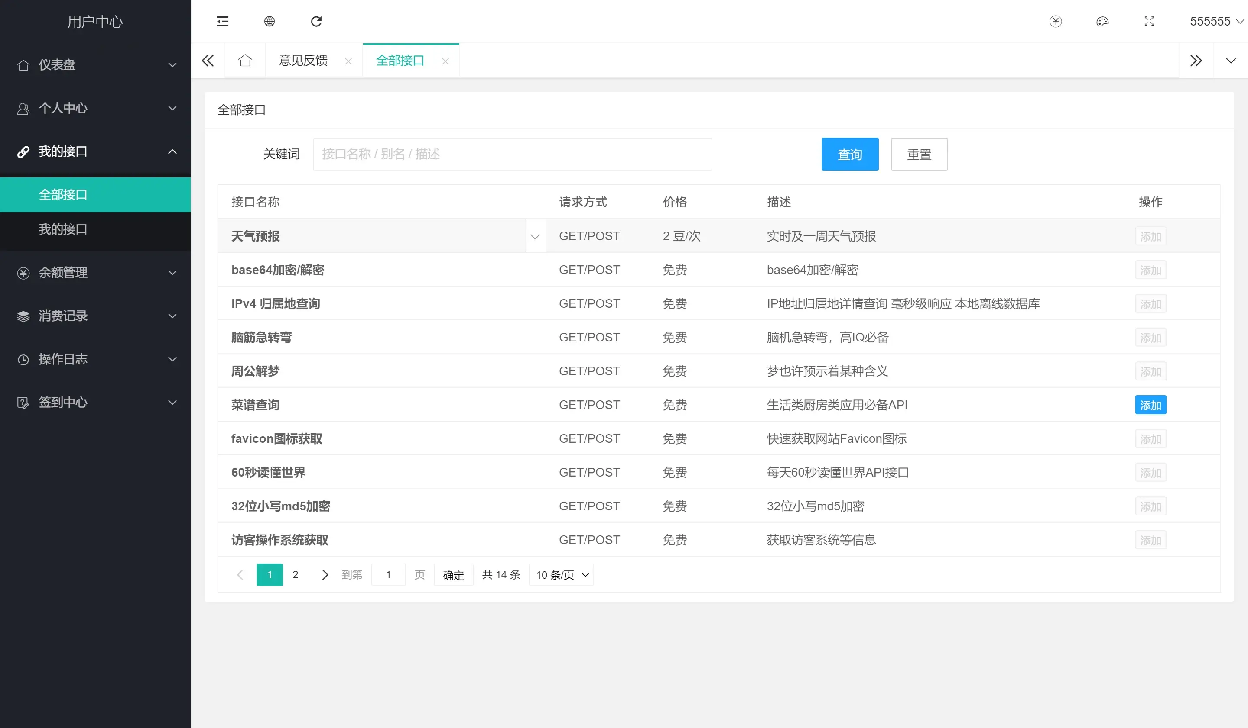1248x728 pixels.
Task: Close the 全部接口 tab
Action: (x=445, y=61)
